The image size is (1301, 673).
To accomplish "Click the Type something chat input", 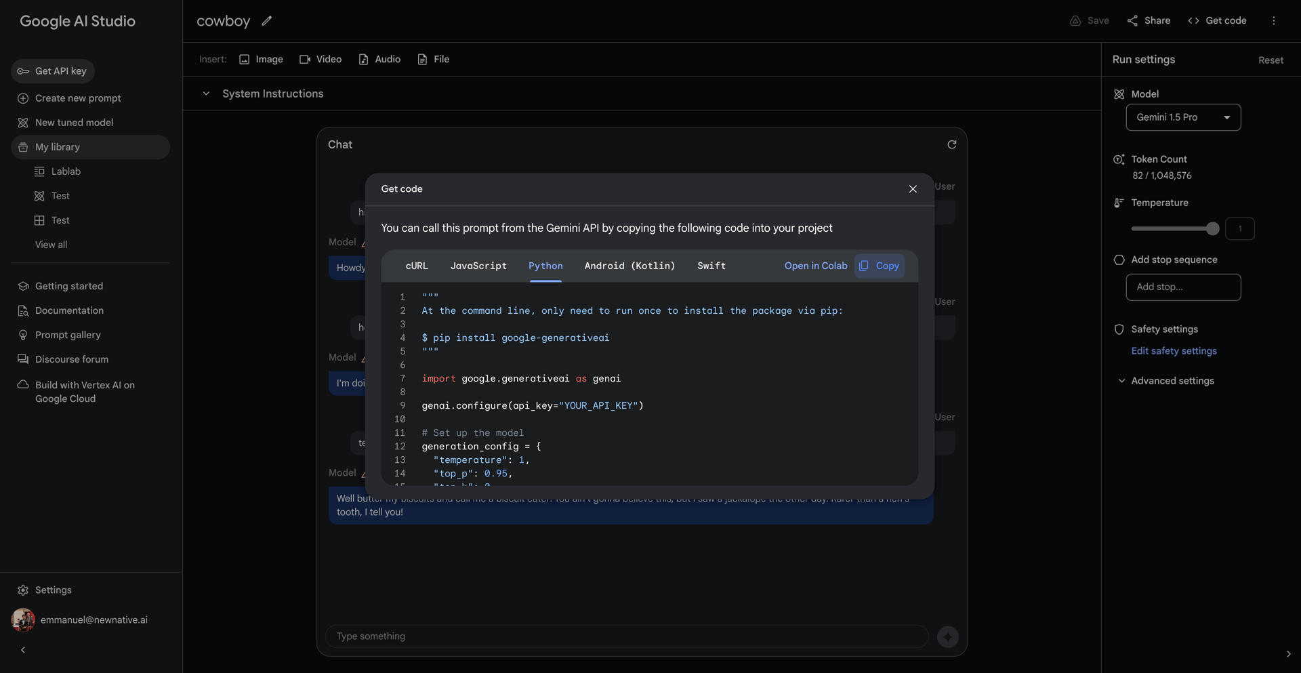I will tap(627, 636).
